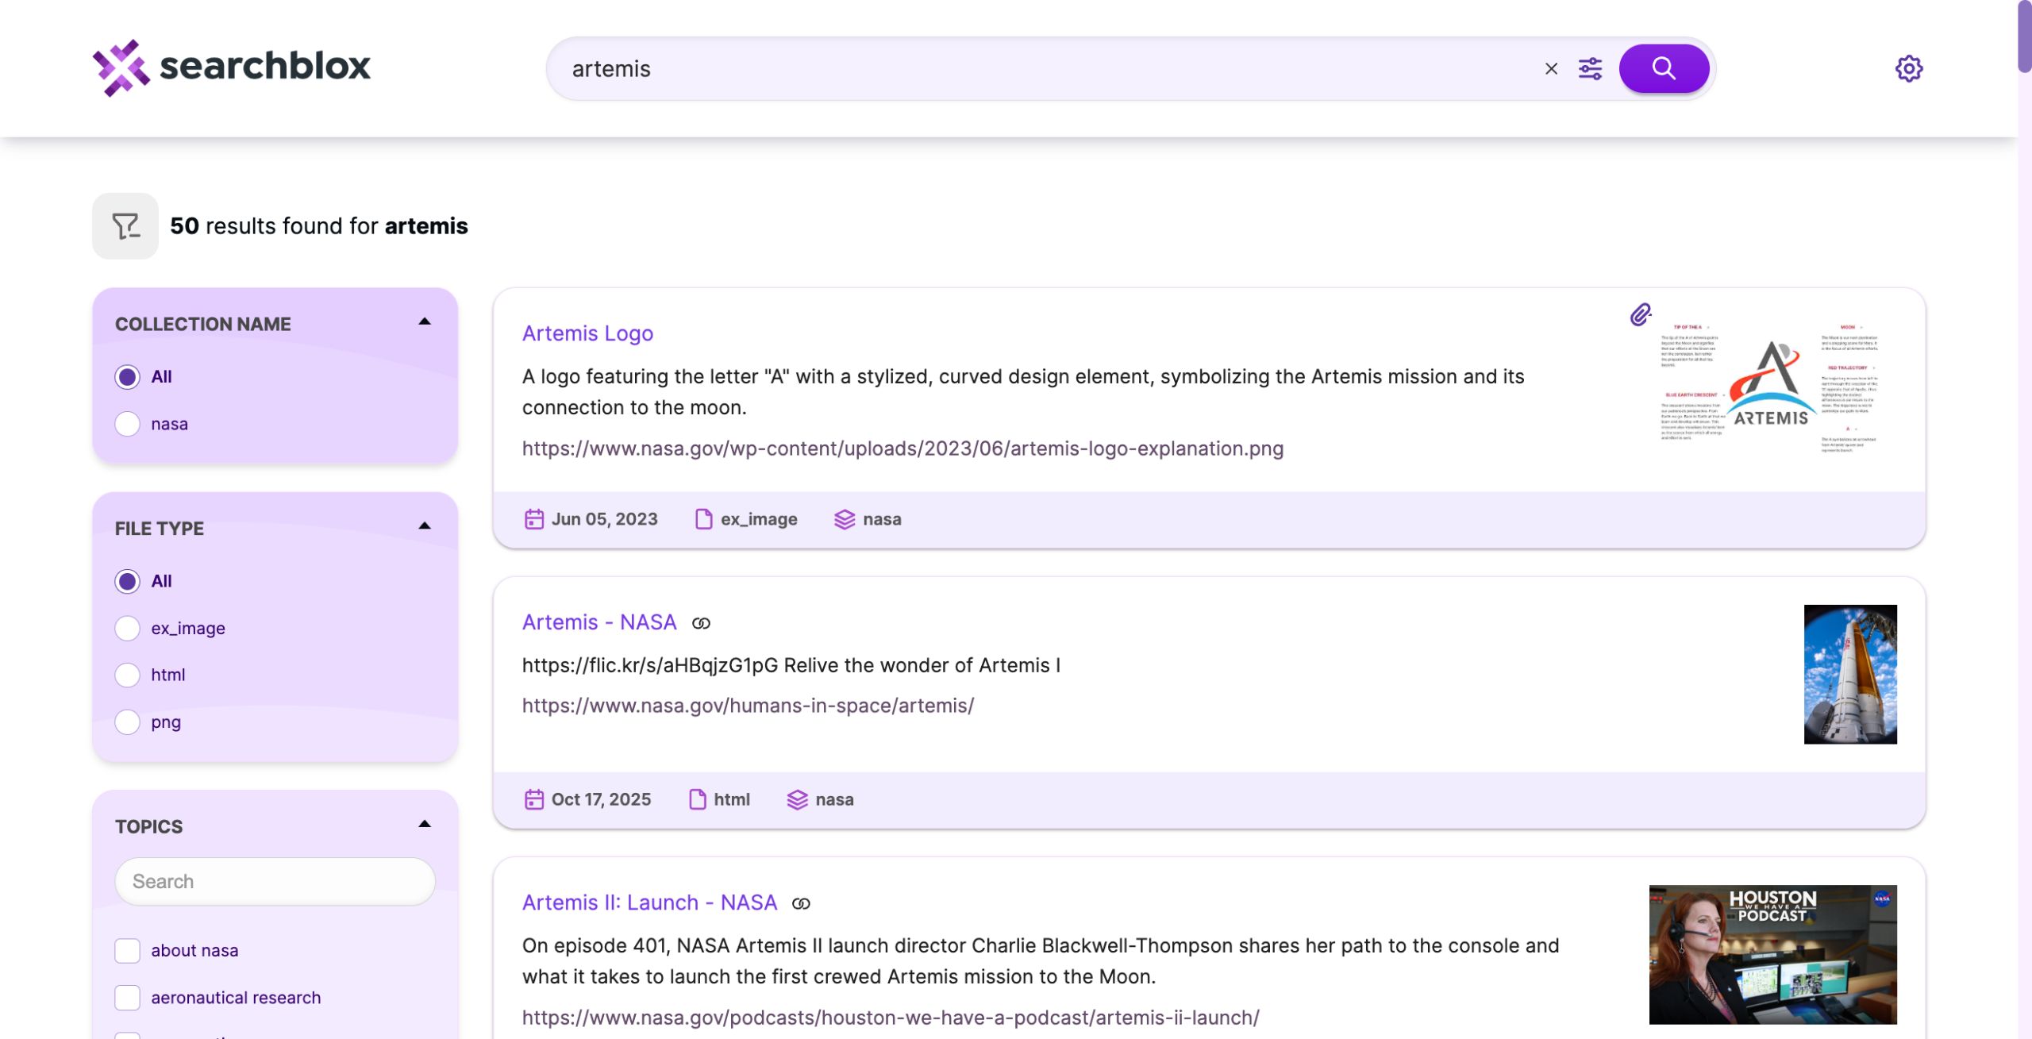Select nasa collection radio button
Image resolution: width=2032 pixels, height=1039 pixels.
127,424
